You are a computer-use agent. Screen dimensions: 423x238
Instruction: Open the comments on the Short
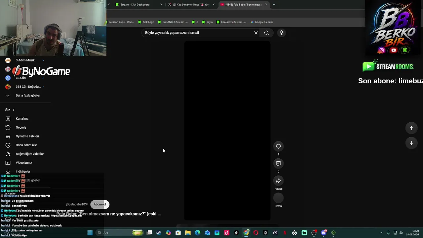pos(278,164)
